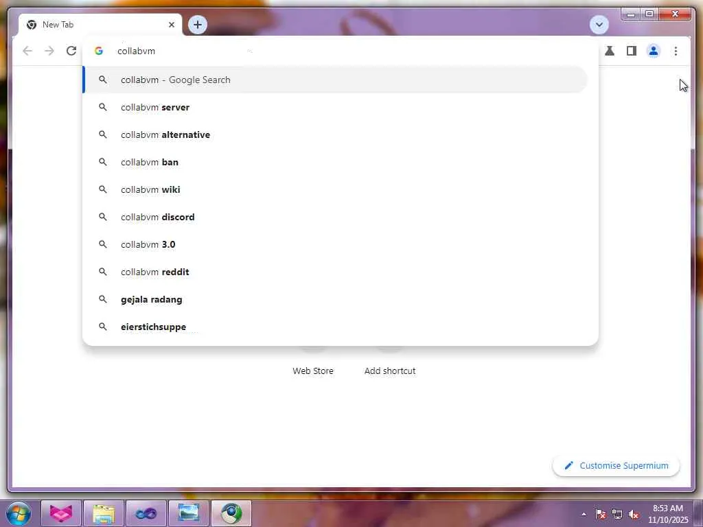Select 'collabvm discord' suggestion
Screen dimensions: 703x527
tap(335, 217)
